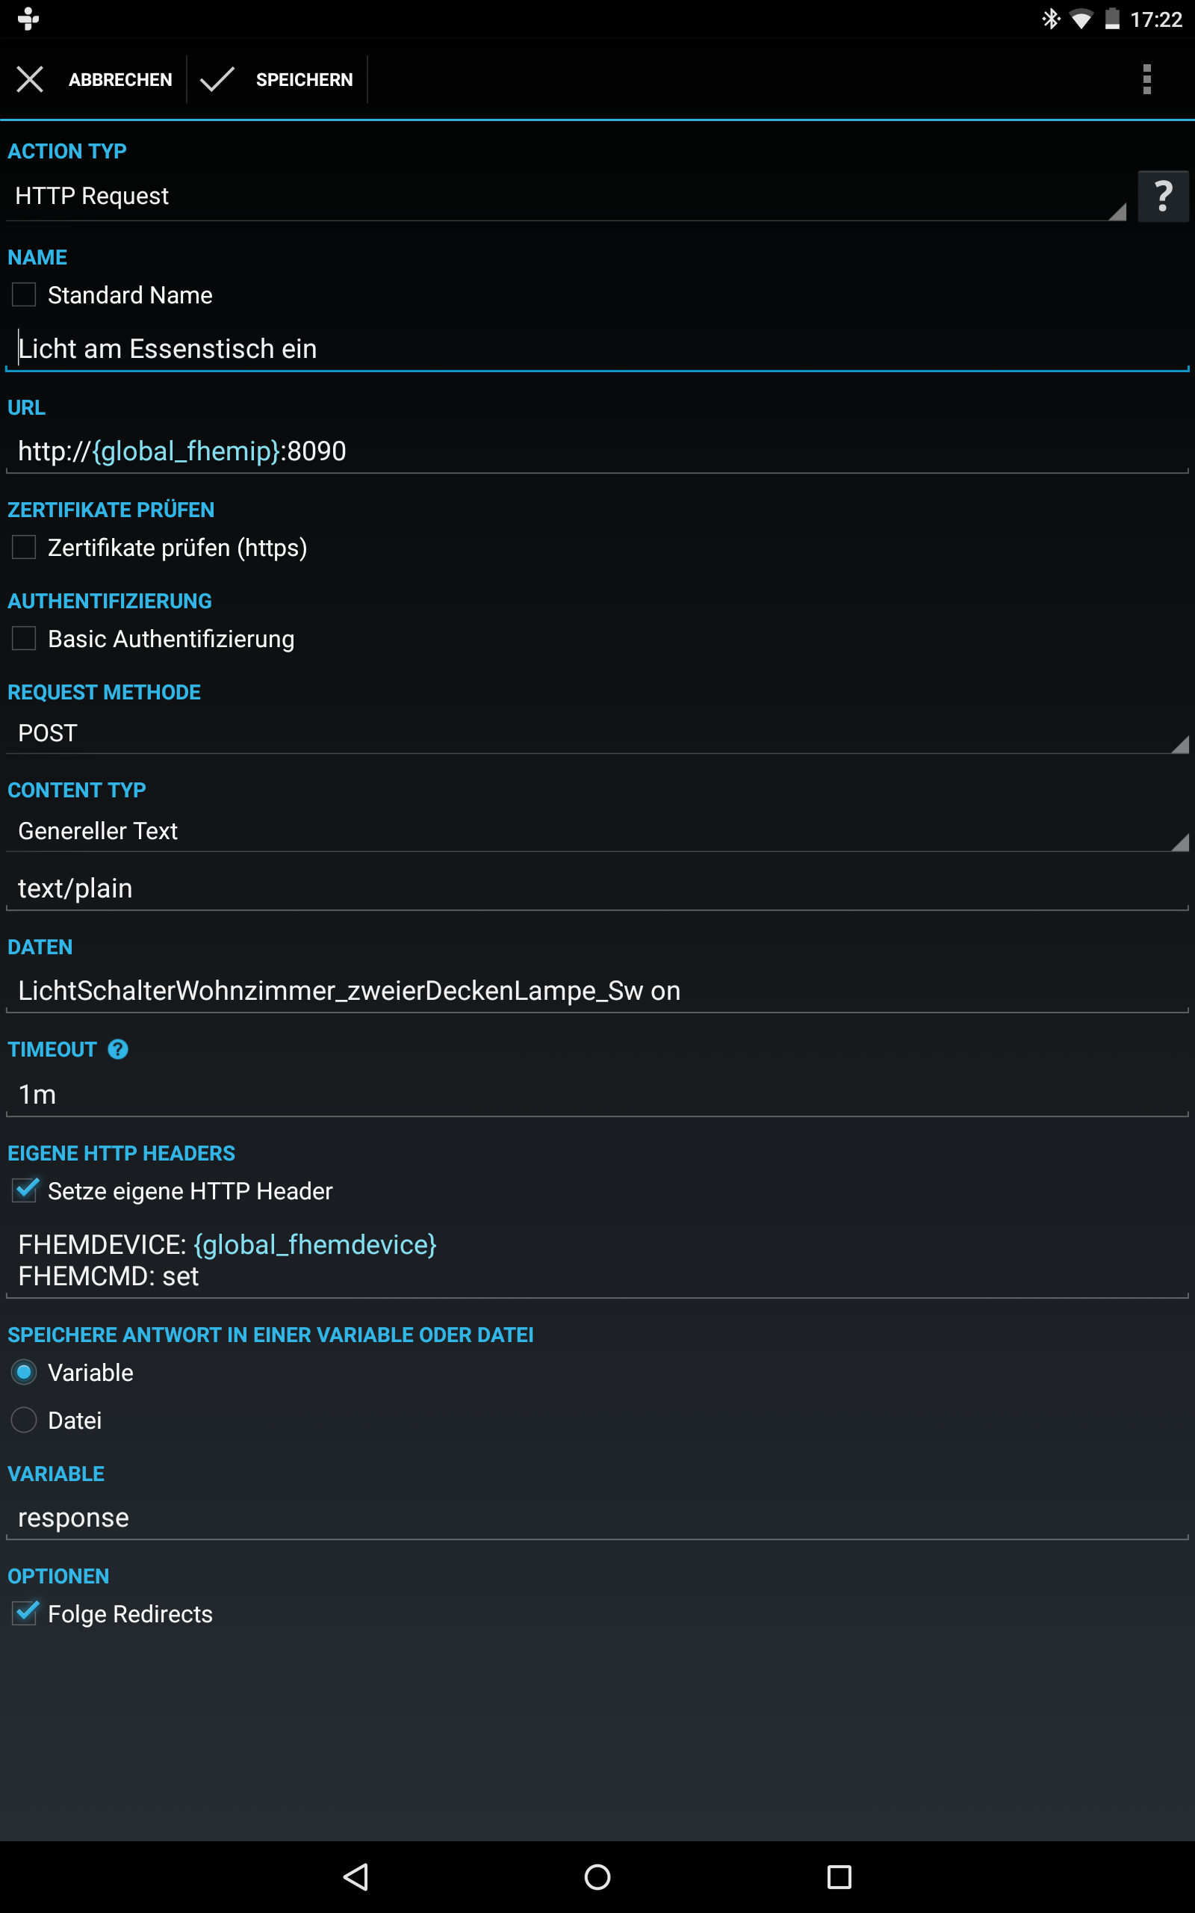The image size is (1195, 1913).
Task: Tap the OPTIONEN section label
Action: click(x=58, y=1576)
